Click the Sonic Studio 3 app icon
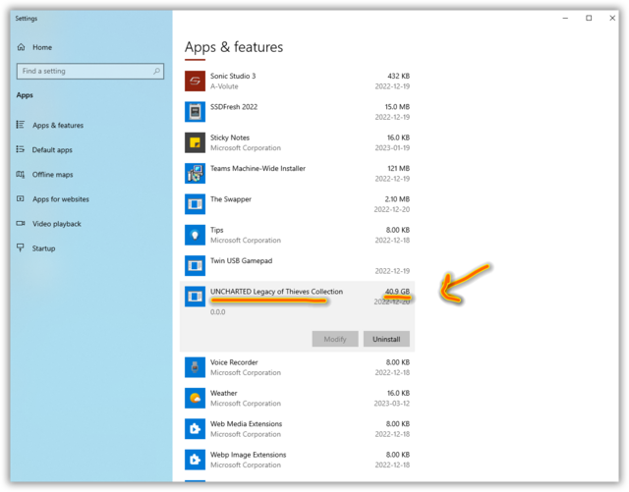This screenshot has width=629, height=492. pos(195,81)
